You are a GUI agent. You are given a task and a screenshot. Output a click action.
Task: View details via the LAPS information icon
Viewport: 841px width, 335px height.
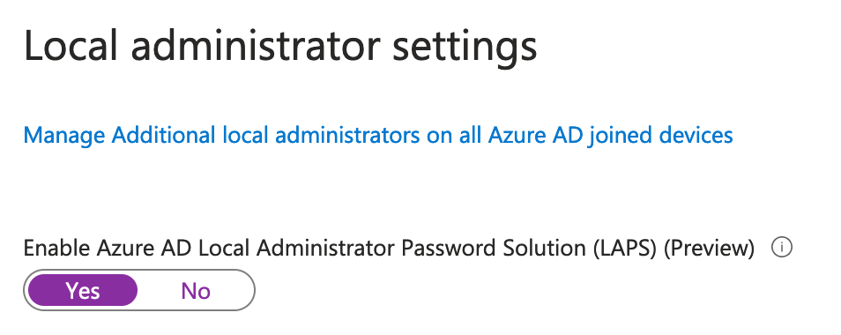(781, 248)
